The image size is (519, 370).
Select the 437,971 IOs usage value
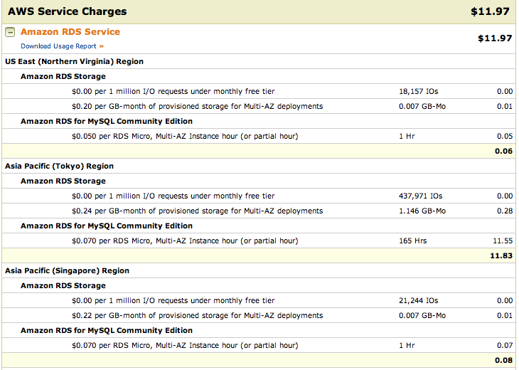420,196
